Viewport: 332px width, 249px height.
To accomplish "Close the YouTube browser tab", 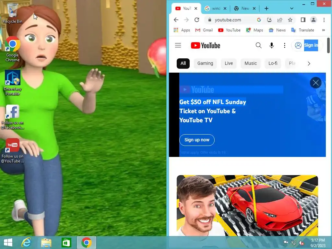I will coord(196,8).
